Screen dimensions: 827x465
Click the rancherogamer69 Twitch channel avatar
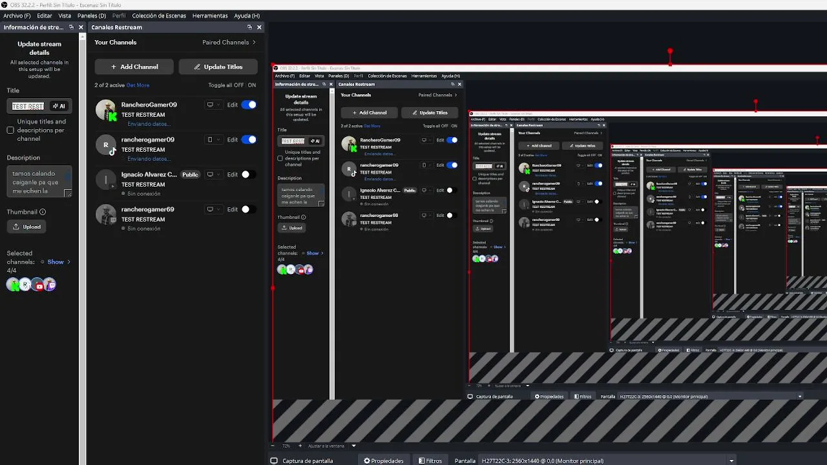(x=106, y=214)
